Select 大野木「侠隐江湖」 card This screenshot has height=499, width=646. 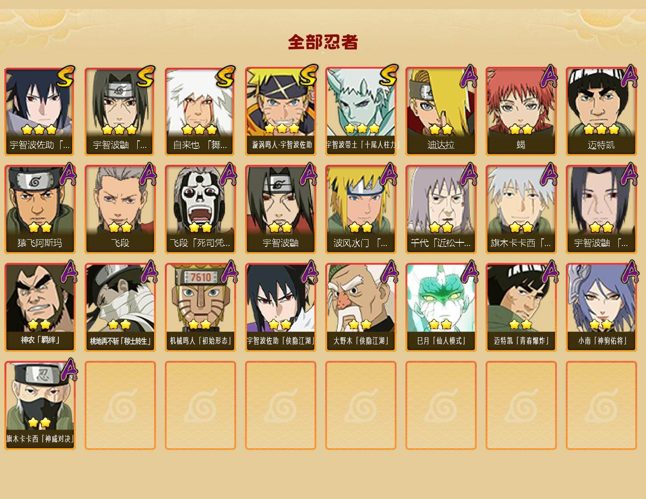pos(360,307)
